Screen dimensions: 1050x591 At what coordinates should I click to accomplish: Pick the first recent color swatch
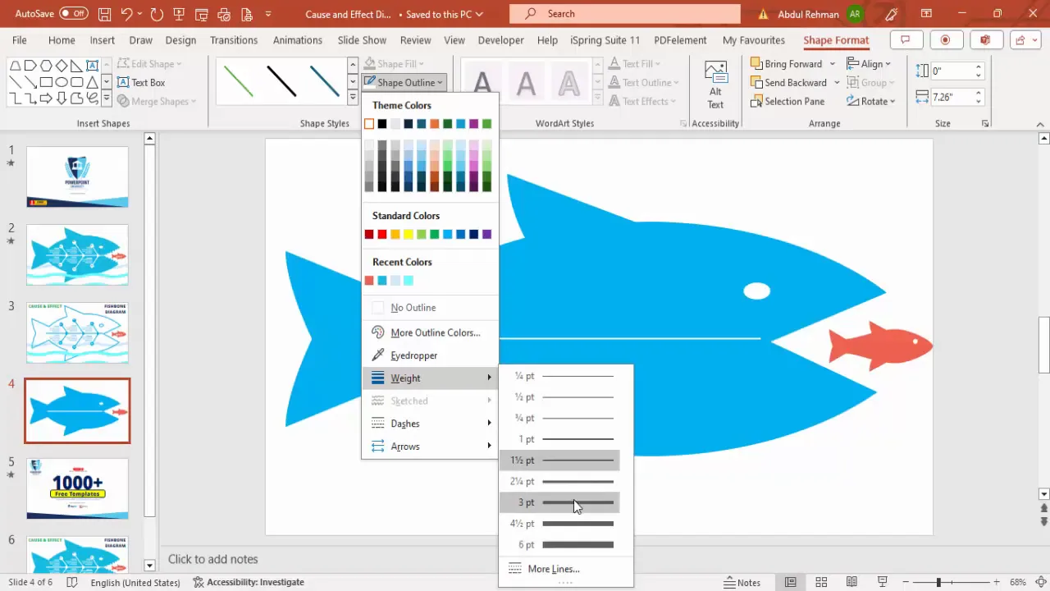[x=369, y=281]
